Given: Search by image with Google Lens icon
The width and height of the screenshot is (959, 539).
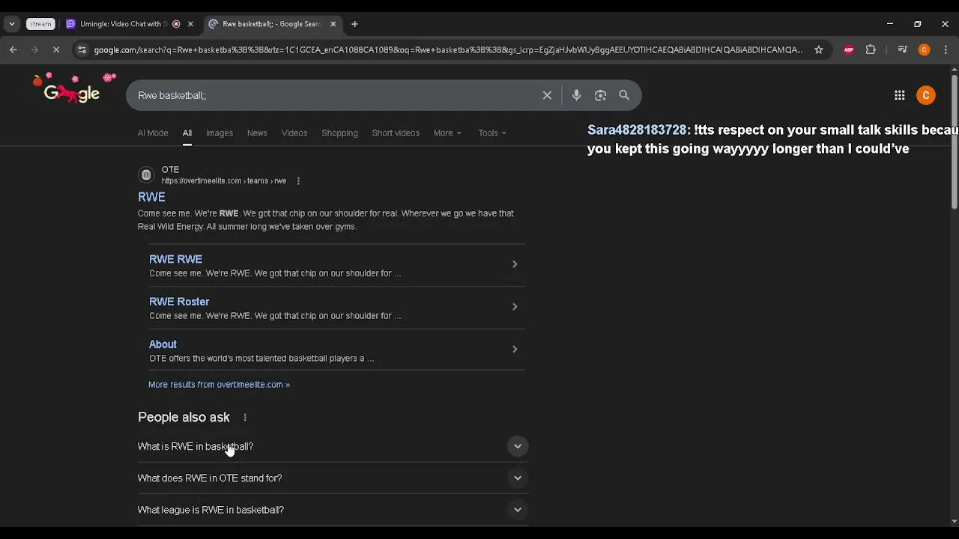Looking at the screenshot, I should tap(600, 95).
